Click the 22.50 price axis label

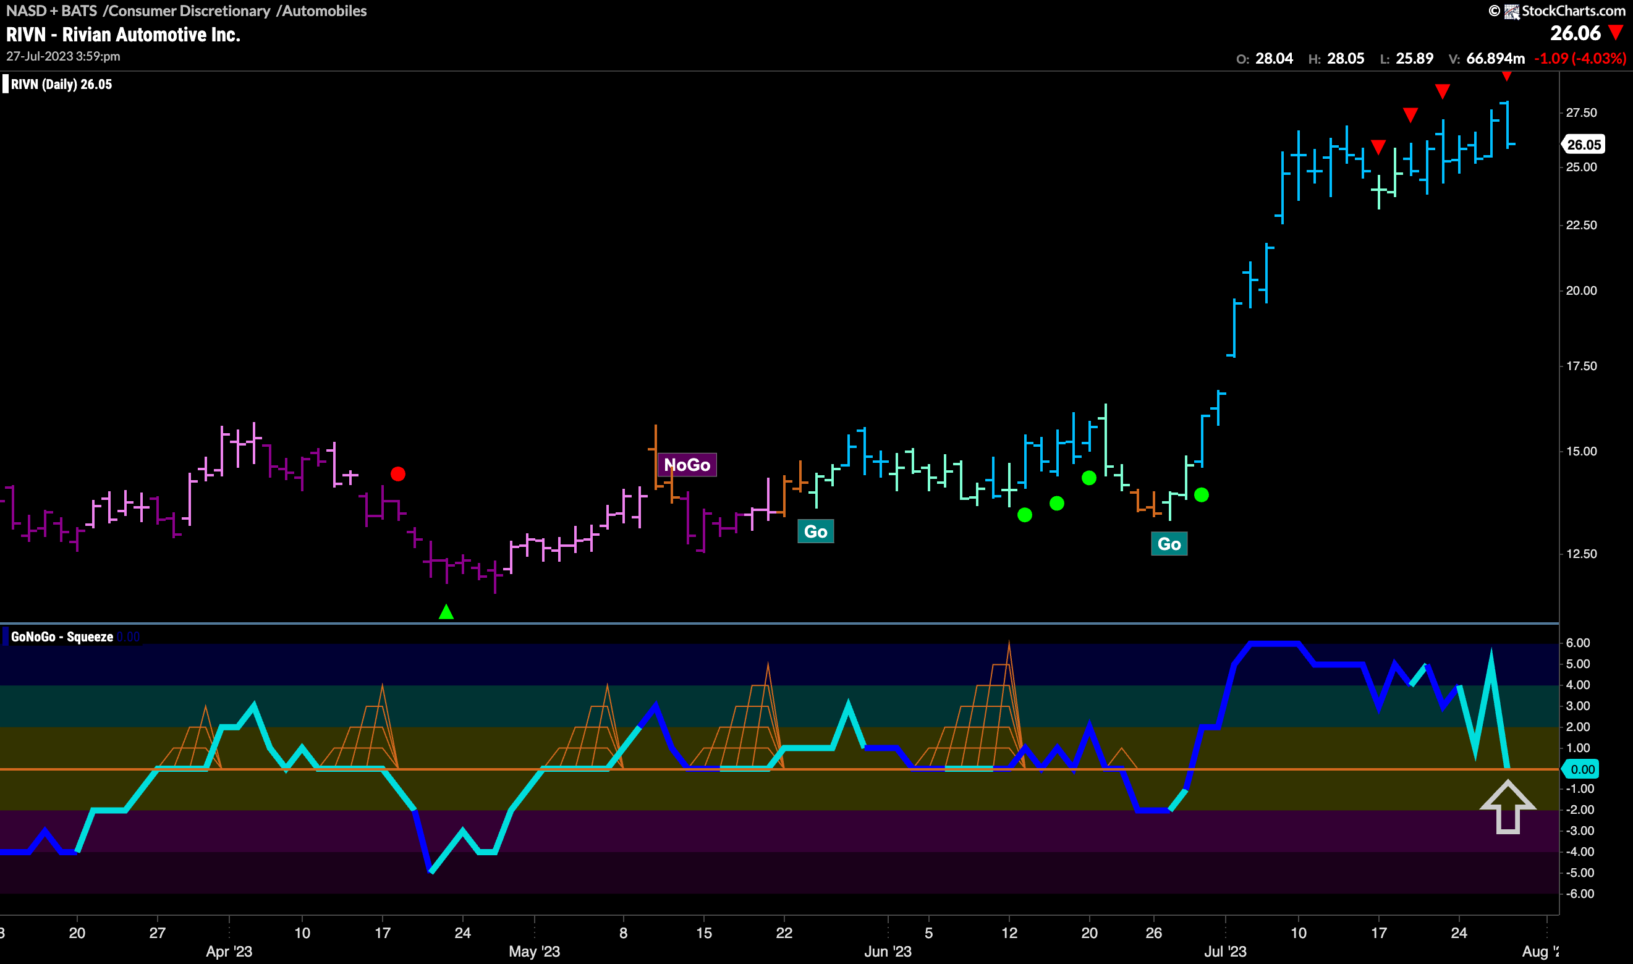1581,225
